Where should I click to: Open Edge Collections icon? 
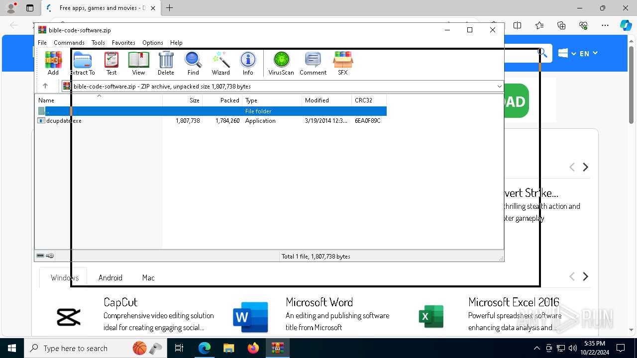pos(561,25)
